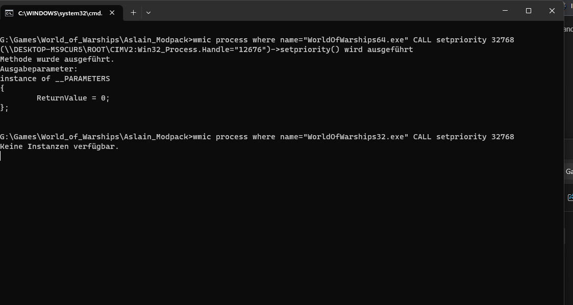Select the C:\WINDOWS\system32\cmd. tab
573x305 pixels.
(61, 13)
